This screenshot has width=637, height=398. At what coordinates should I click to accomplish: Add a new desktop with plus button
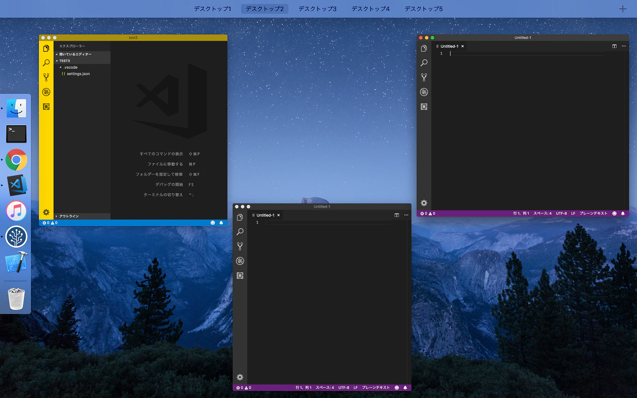(x=622, y=9)
